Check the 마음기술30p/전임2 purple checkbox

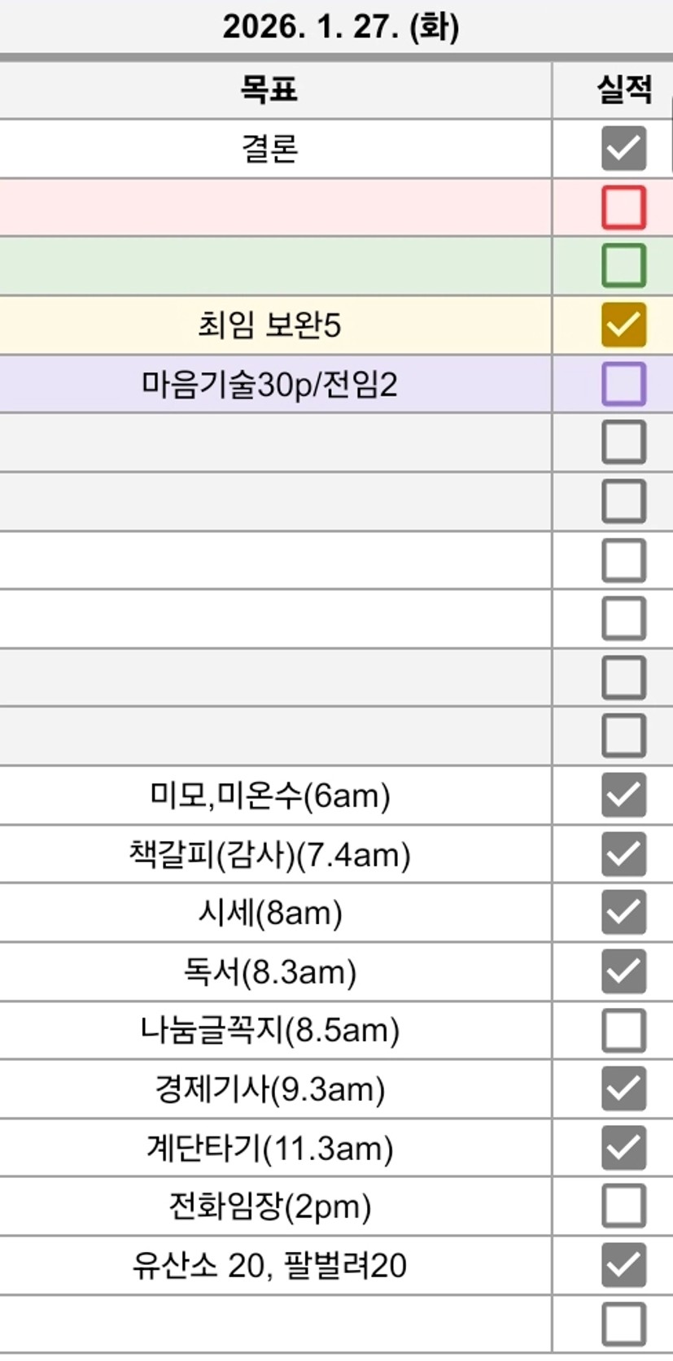pyautogui.click(x=623, y=384)
